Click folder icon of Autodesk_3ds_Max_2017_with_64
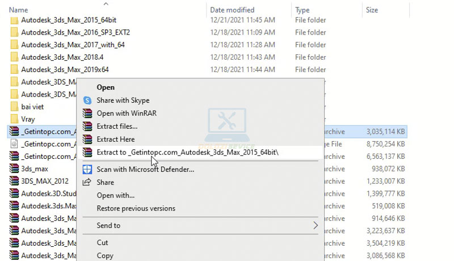 pos(14,45)
